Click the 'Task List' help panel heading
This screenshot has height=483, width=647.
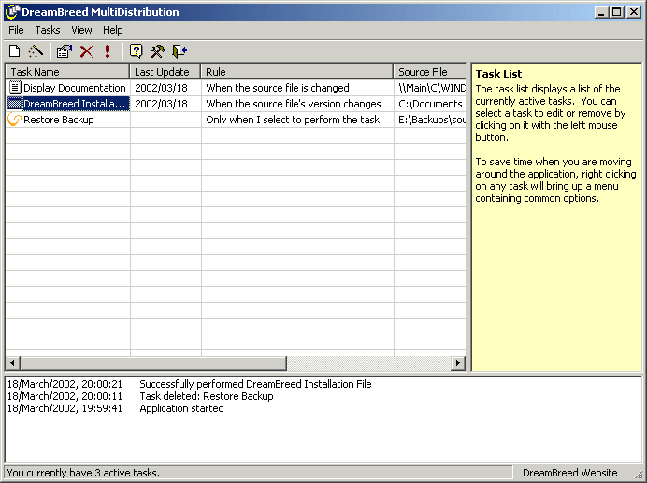point(498,74)
